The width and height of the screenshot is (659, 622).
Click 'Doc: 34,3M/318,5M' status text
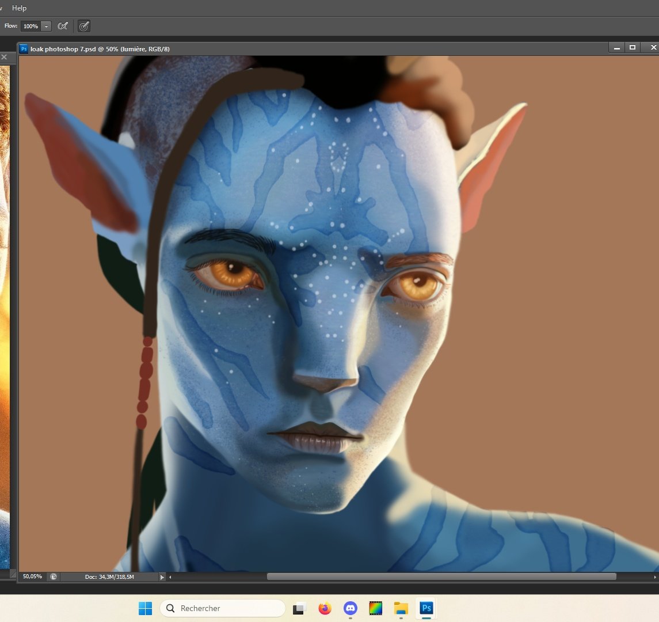[109, 577]
